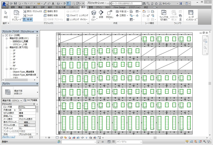Image resolution: width=213 pixels, height=145 pixels.
Task: Select the Text 'A' tool icon
Action: pos(53,3)
